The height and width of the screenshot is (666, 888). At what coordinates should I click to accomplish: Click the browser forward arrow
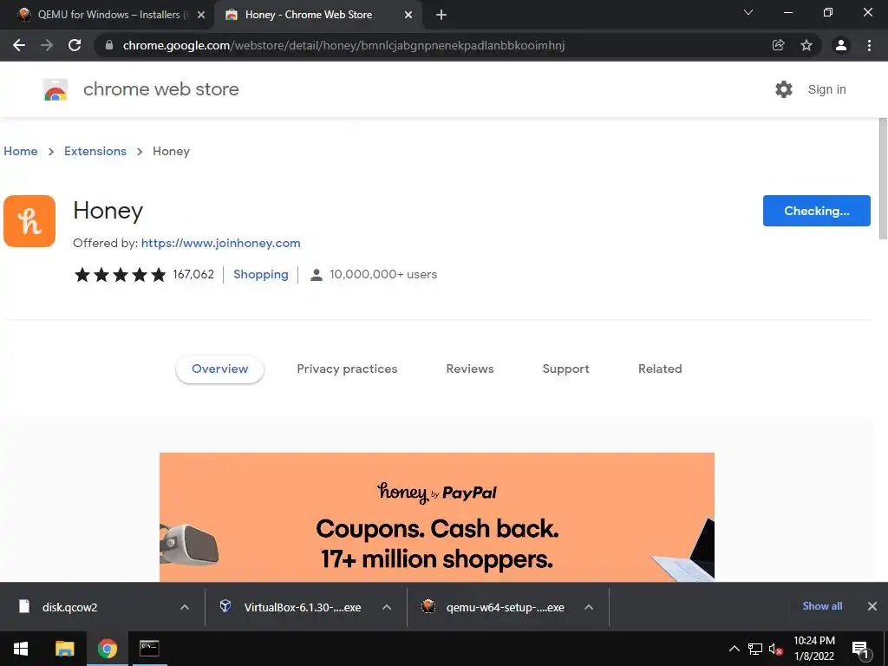coord(47,45)
